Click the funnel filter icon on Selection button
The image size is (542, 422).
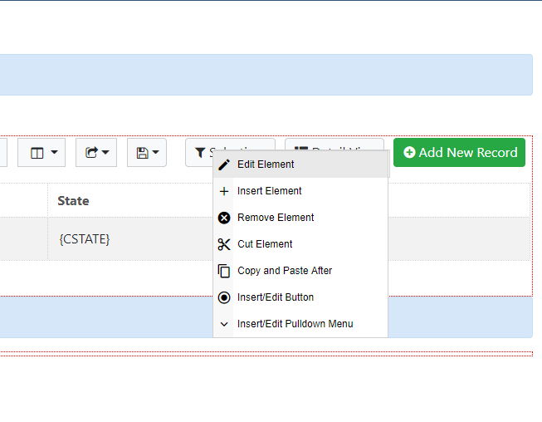200,153
